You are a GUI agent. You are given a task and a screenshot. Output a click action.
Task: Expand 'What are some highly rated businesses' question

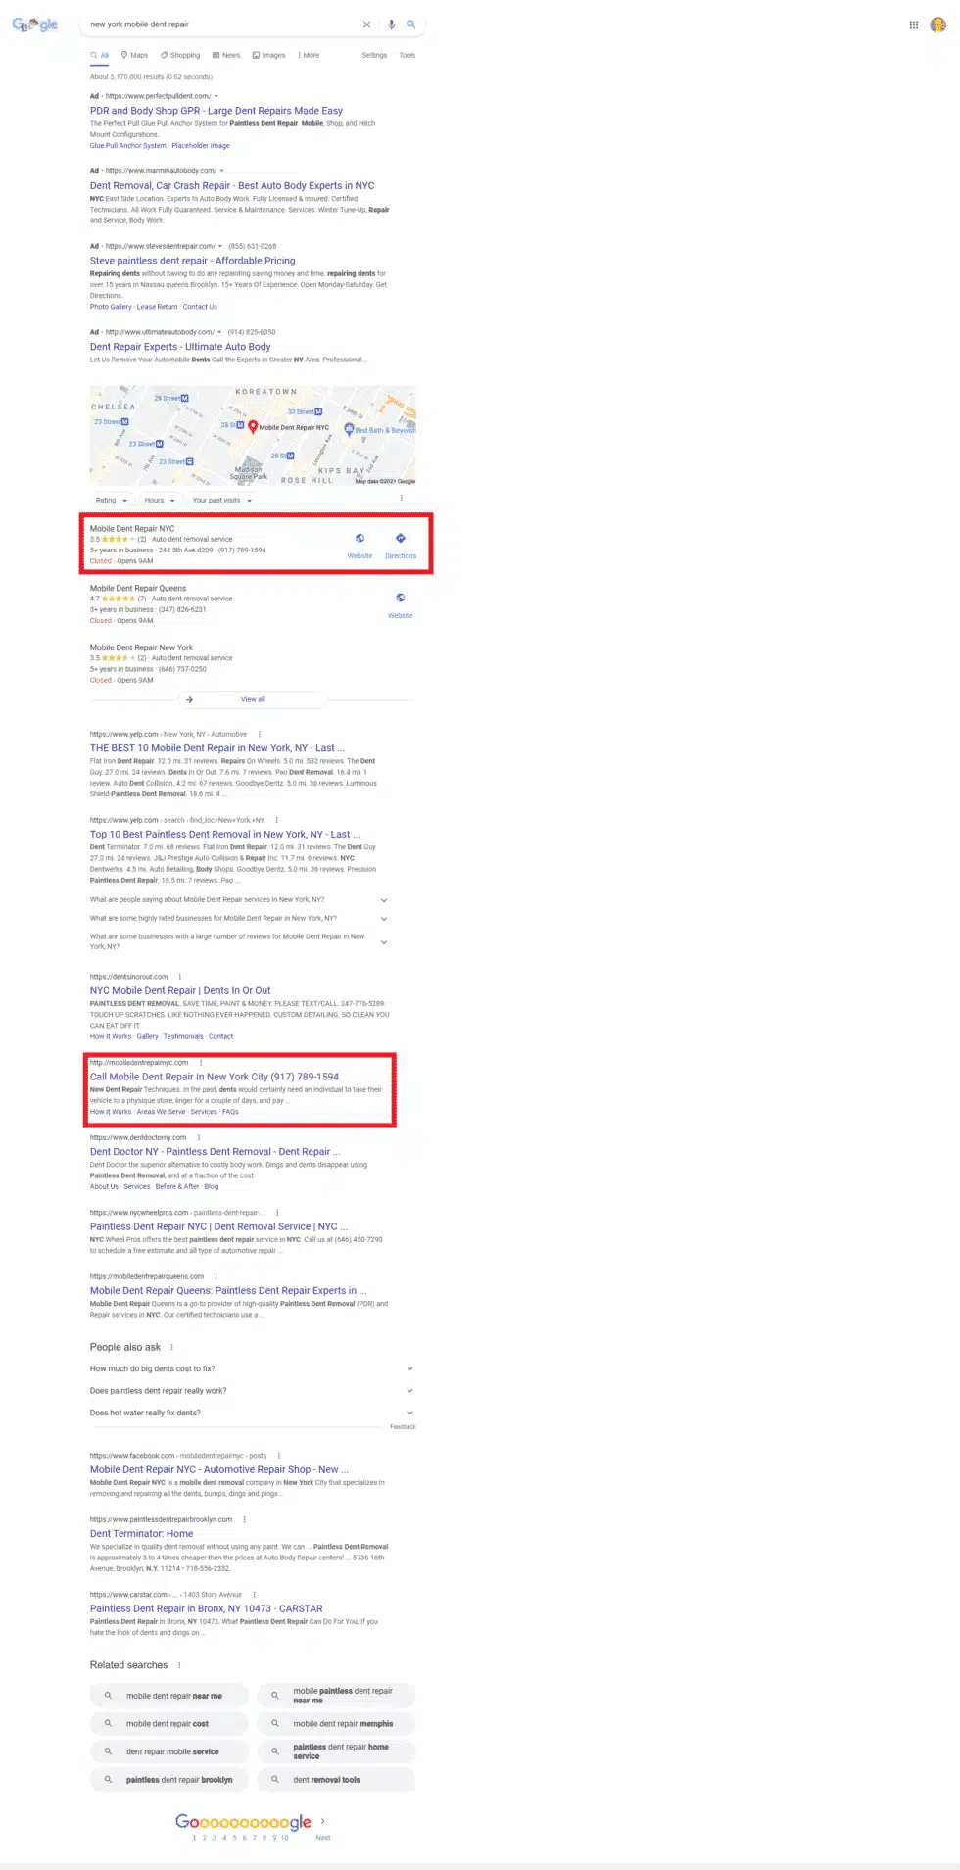click(239, 919)
